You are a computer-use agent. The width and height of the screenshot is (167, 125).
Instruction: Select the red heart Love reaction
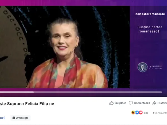pyautogui.click(x=141, y=112)
